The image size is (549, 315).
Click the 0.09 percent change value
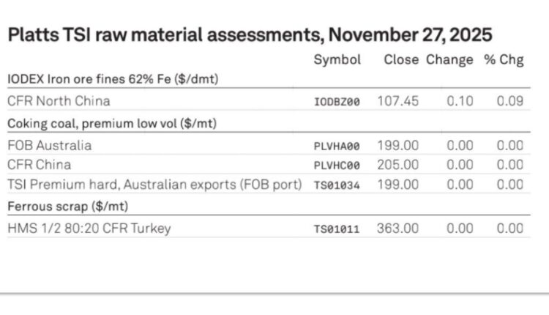tap(509, 101)
